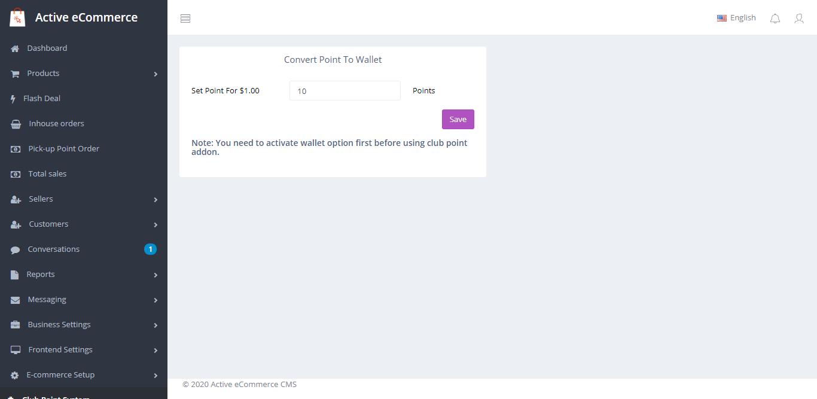
Task: Click the Flash Deal lightning icon
Action: coord(13,99)
